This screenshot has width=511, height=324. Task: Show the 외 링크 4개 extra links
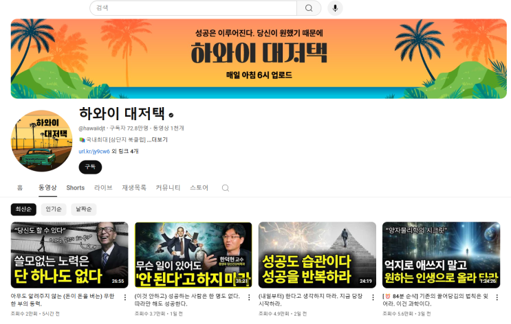point(125,151)
